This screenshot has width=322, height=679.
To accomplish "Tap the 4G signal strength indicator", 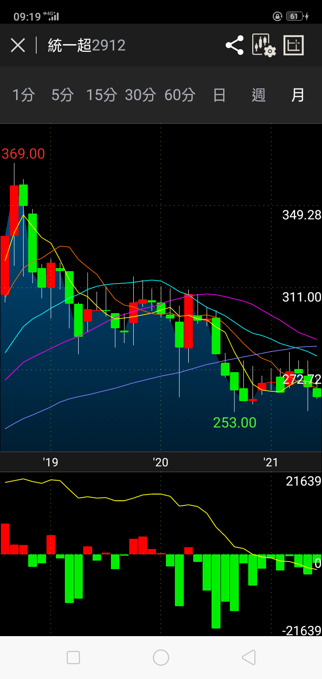I will [x=51, y=17].
